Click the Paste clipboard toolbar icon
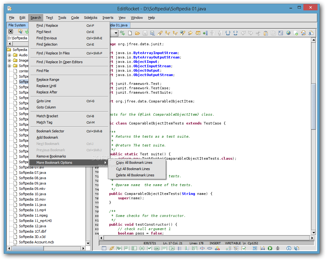The width and height of the screenshot is (326, 260). coord(266,33)
